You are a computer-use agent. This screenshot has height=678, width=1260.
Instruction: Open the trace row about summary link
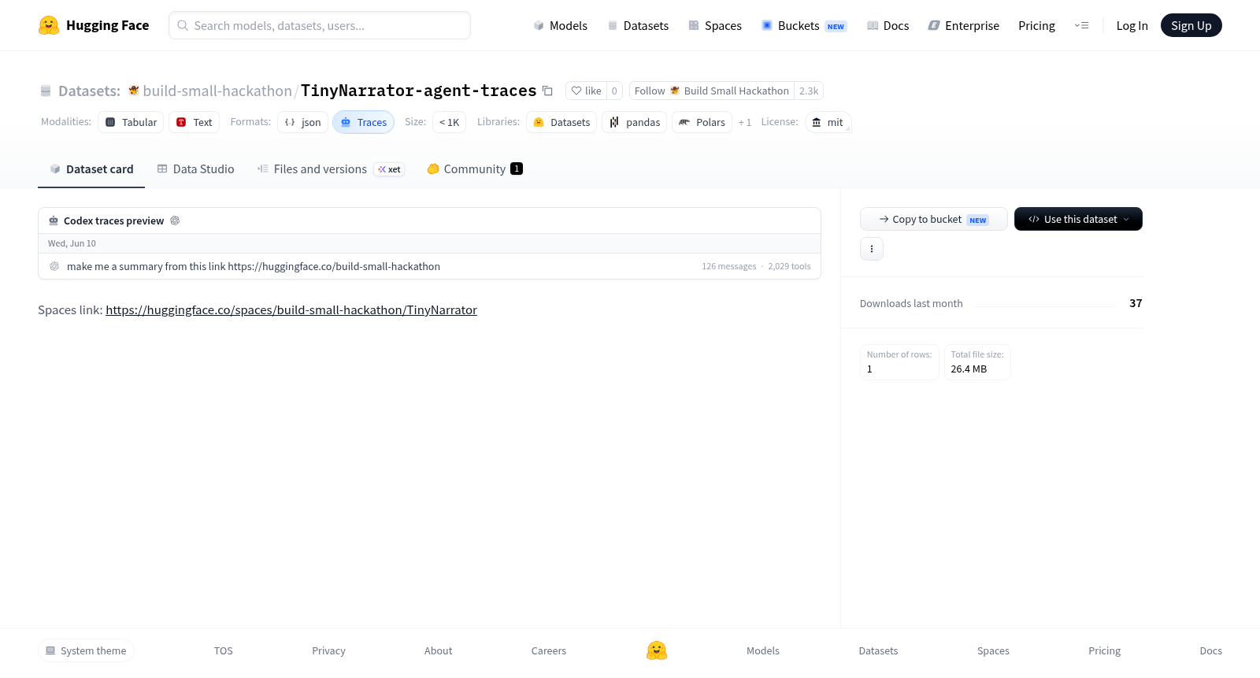click(429, 266)
